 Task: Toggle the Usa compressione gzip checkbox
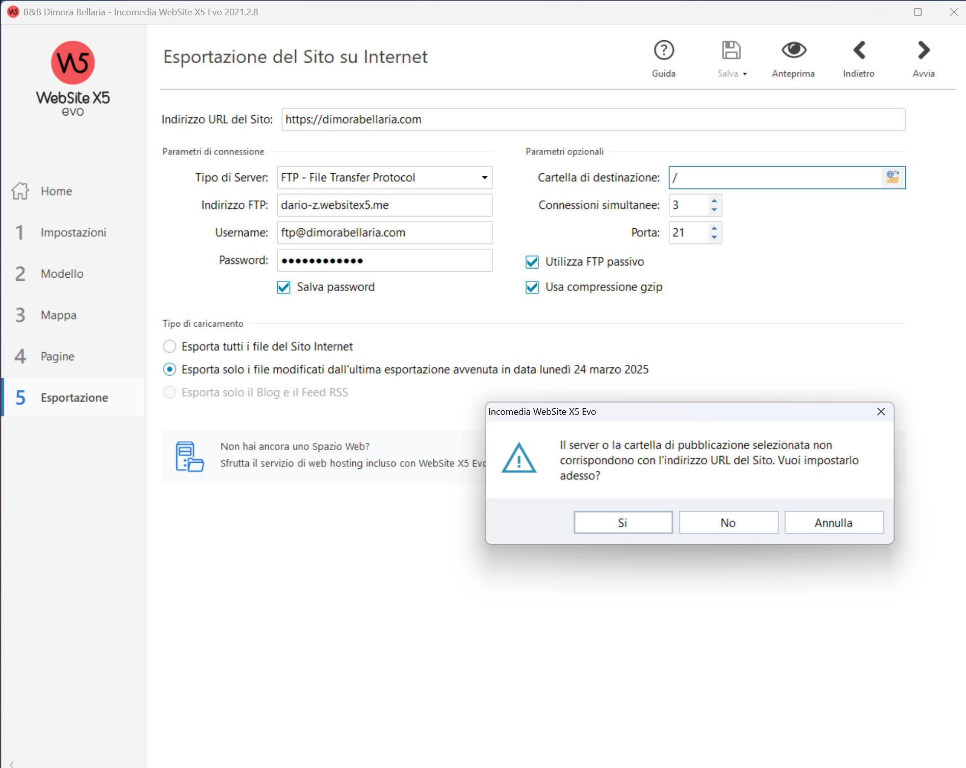pos(532,287)
